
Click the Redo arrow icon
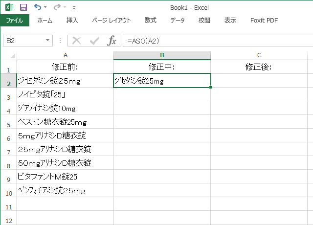pos(57,7)
